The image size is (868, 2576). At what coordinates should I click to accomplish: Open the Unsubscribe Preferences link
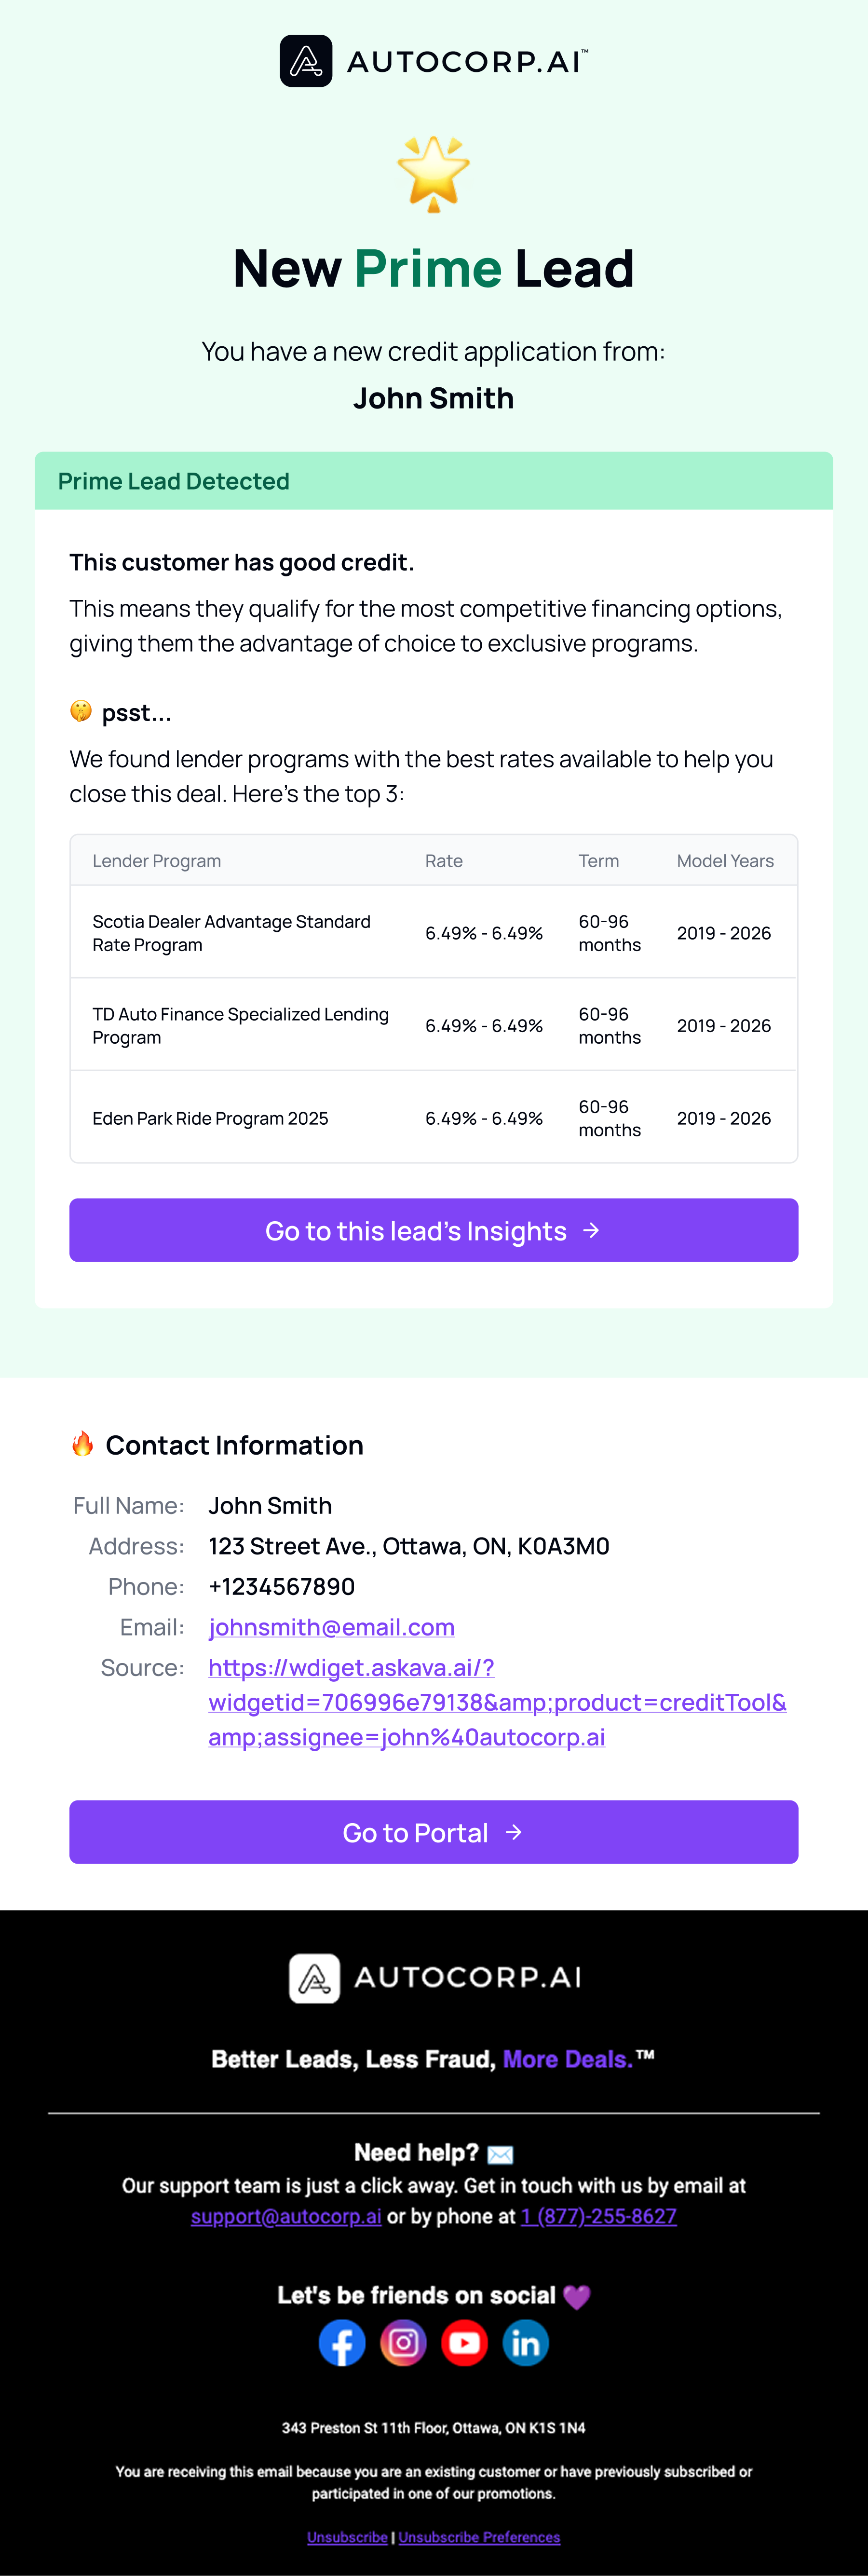click(479, 2537)
